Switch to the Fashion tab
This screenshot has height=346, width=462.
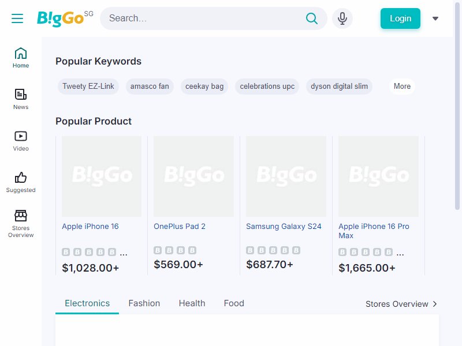coord(144,303)
